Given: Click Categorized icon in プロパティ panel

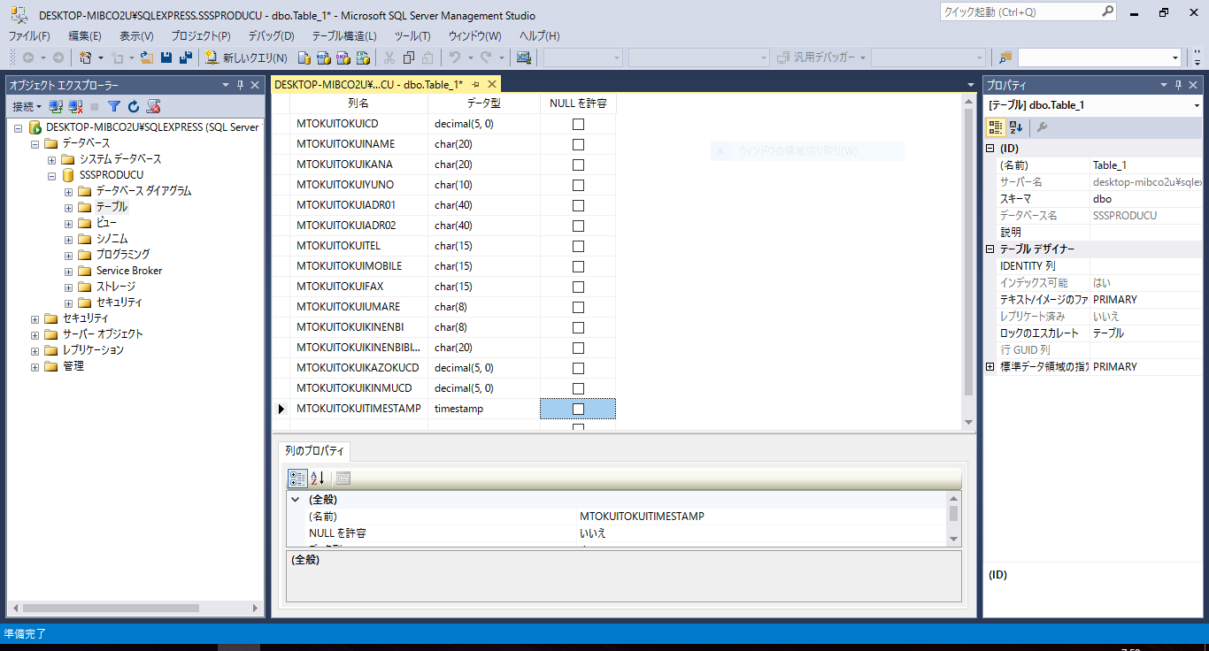Looking at the screenshot, I should click(996, 127).
